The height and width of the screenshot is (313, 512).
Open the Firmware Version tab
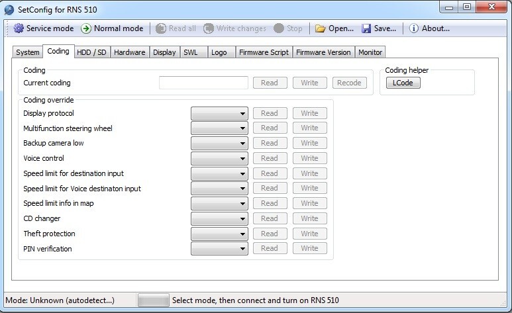[x=323, y=52]
